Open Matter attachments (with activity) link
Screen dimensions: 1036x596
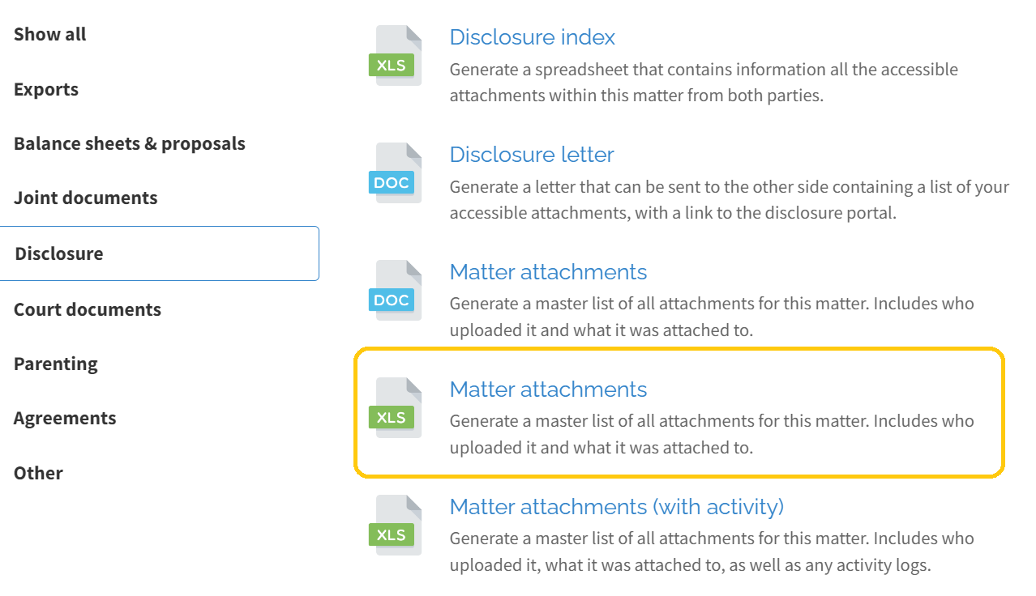pyautogui.click(x=616, y=507)
